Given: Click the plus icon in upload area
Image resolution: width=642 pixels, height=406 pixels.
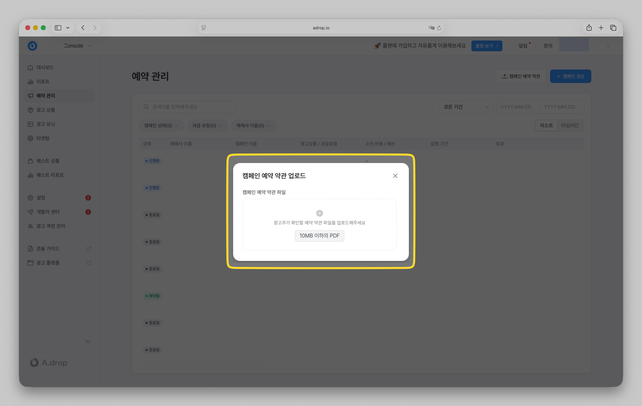Looking at the screenshot, I should 319,213.
